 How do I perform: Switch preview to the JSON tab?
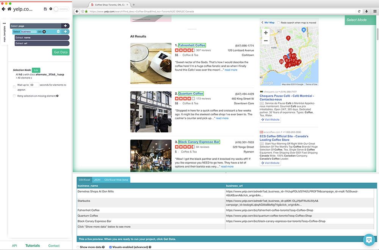coord(97,180)
